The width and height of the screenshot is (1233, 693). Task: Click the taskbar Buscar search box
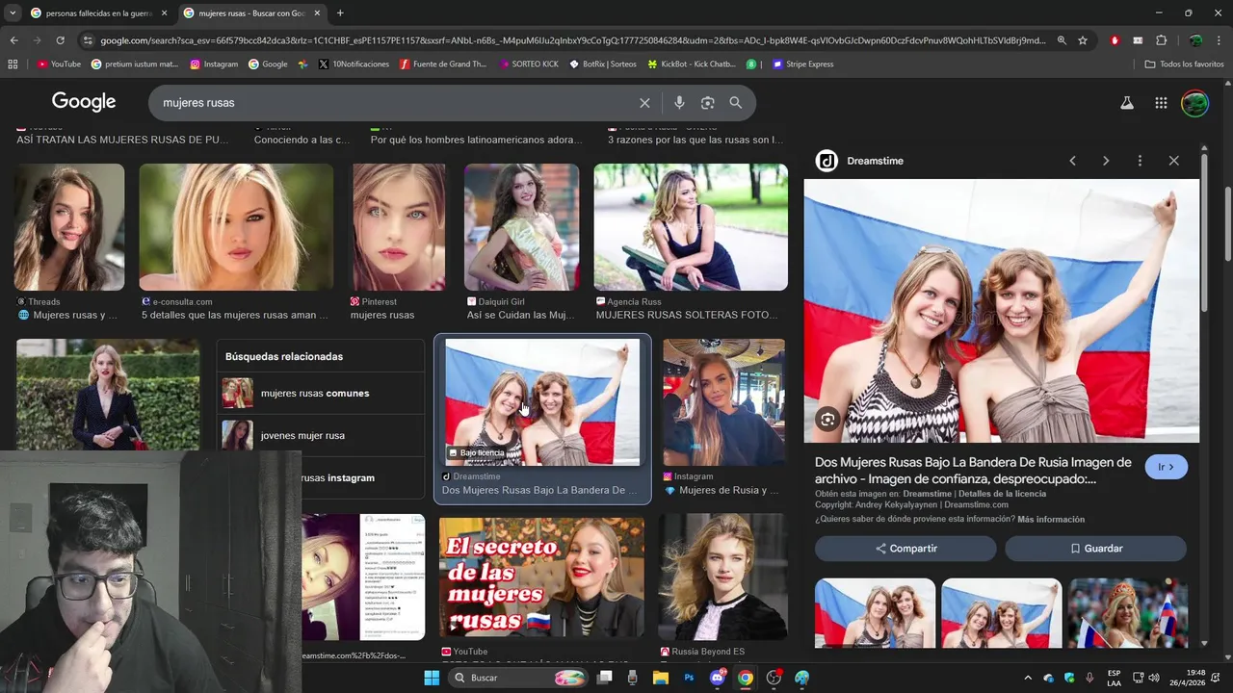518,678
